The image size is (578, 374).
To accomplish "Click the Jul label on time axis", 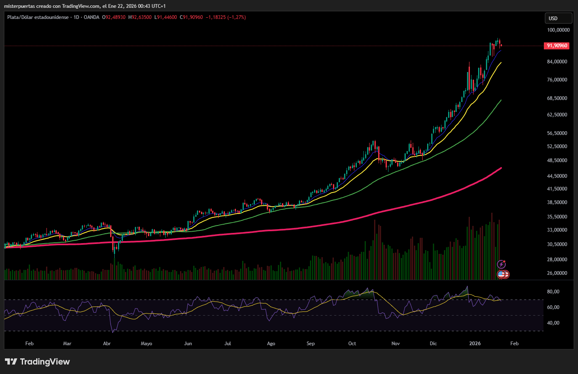I will tap(228, 344).
